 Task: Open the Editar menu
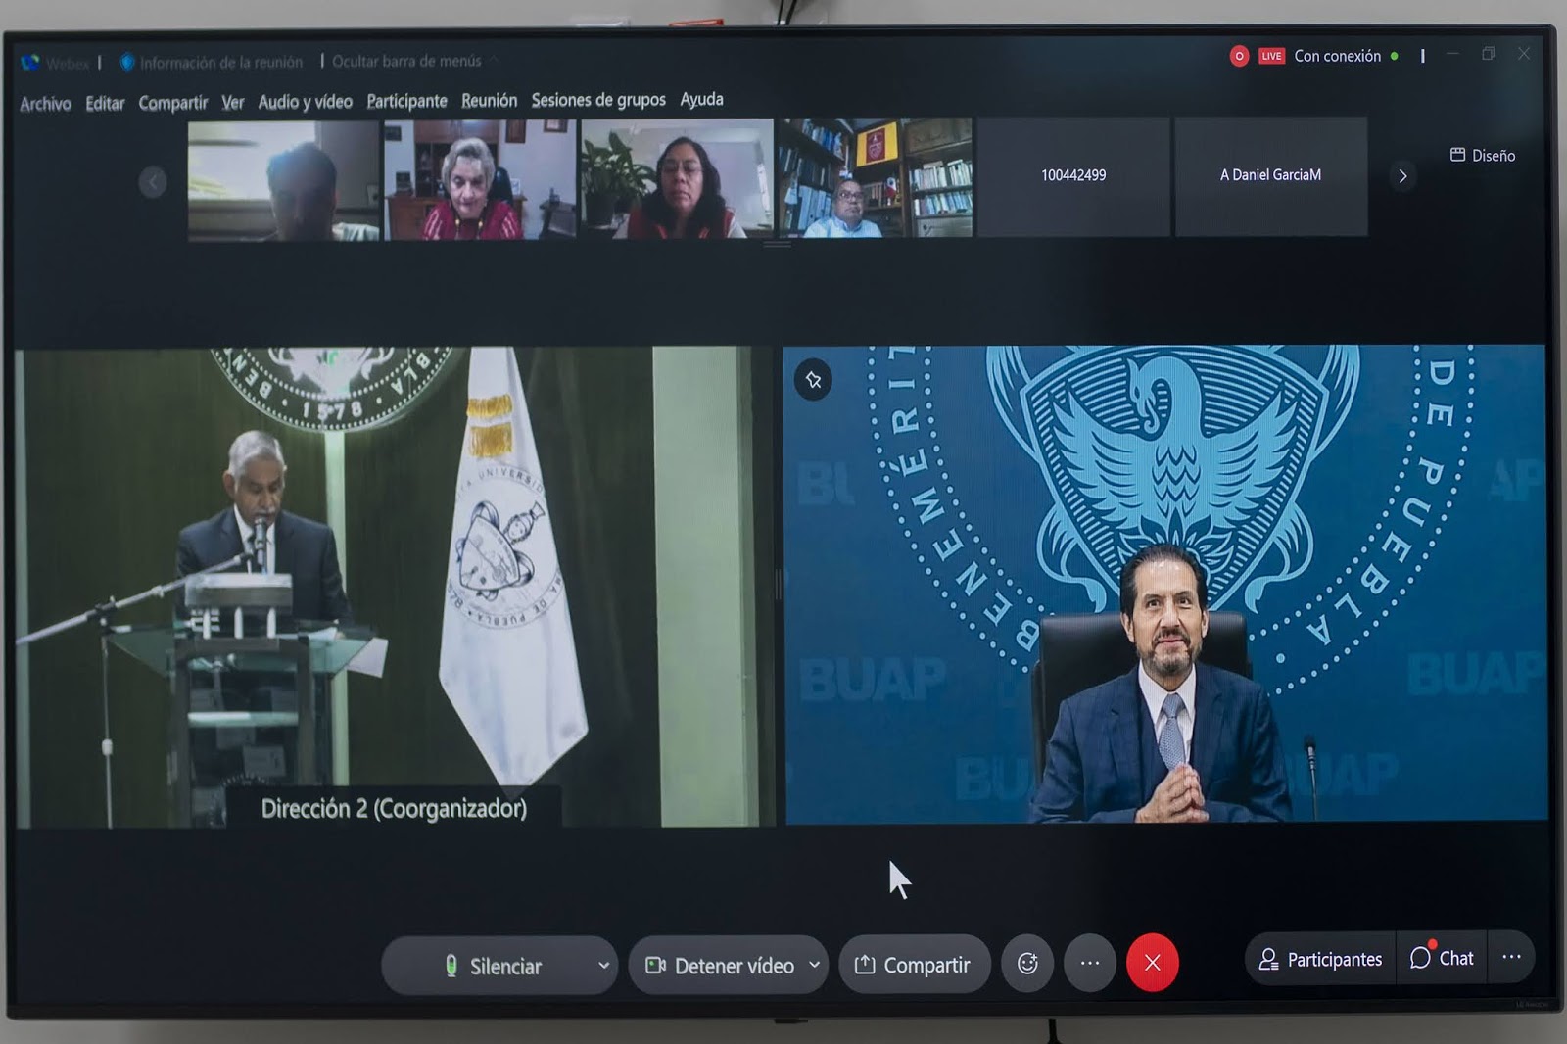click(105, 103)
